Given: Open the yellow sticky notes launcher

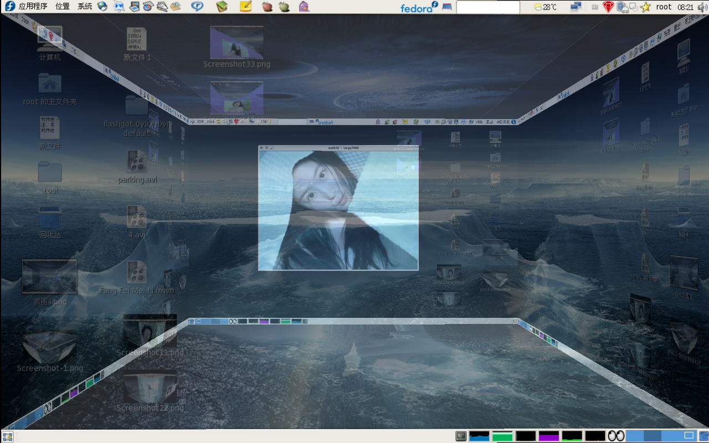Looking at the screenshot, I should point(245,7).
